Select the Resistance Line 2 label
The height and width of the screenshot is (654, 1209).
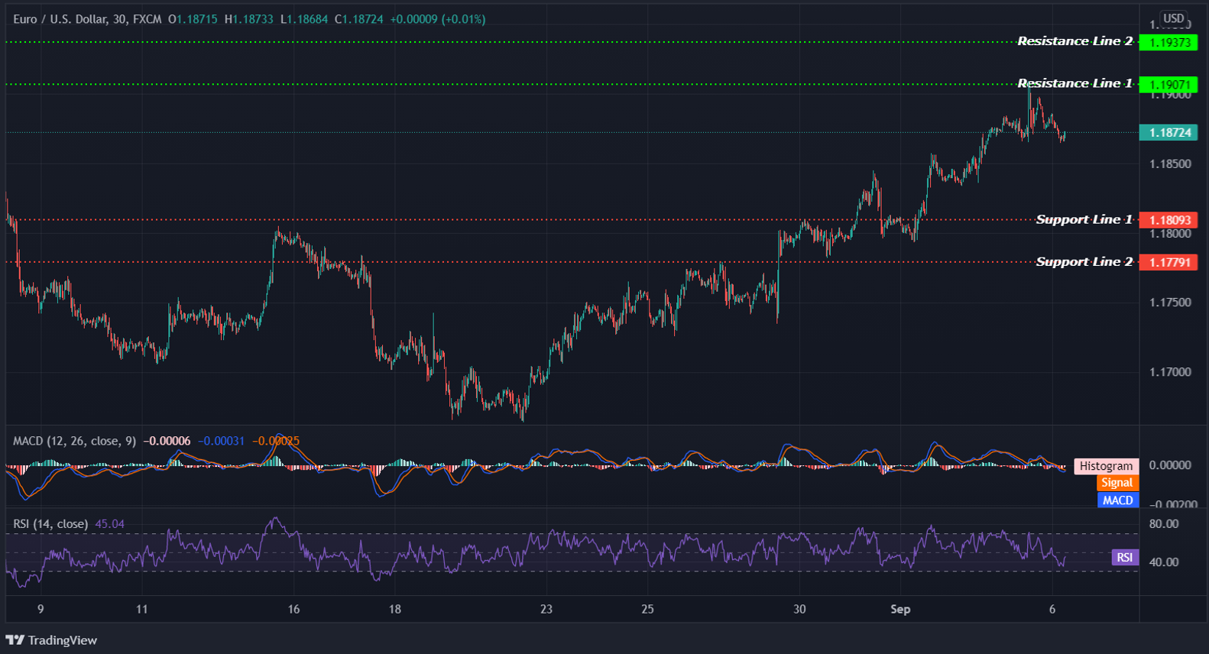[x=1074, y=41]
